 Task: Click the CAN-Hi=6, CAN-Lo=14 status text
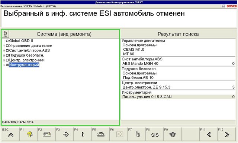click(x=18, y=122)
